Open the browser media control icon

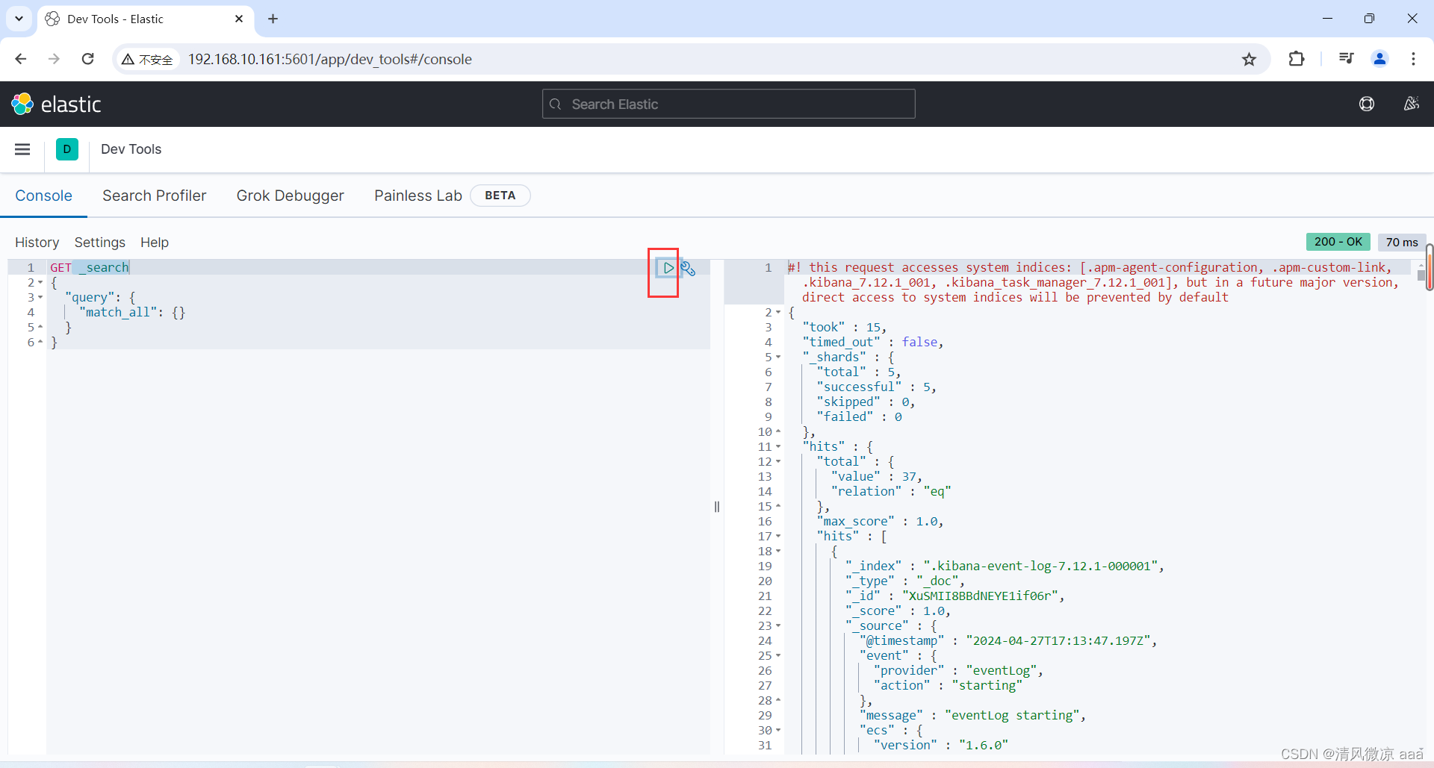point(1346,59)
